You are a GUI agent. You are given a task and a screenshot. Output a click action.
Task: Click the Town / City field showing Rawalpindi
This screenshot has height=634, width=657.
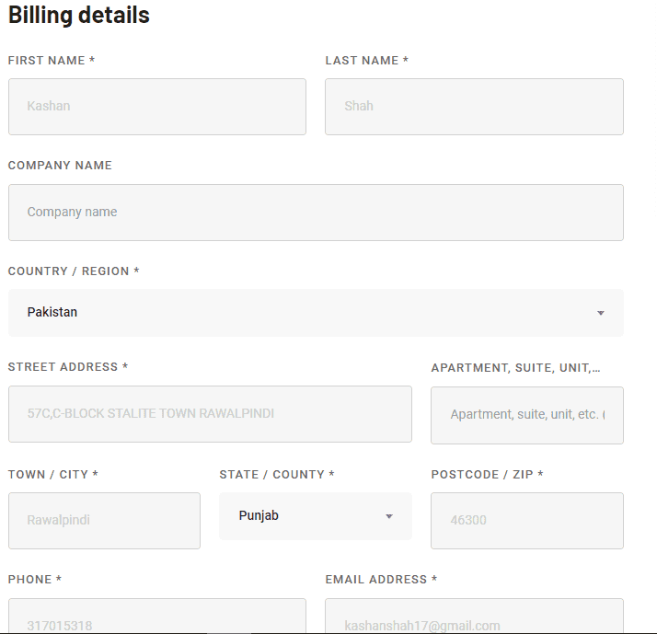[x=104, y=521]
